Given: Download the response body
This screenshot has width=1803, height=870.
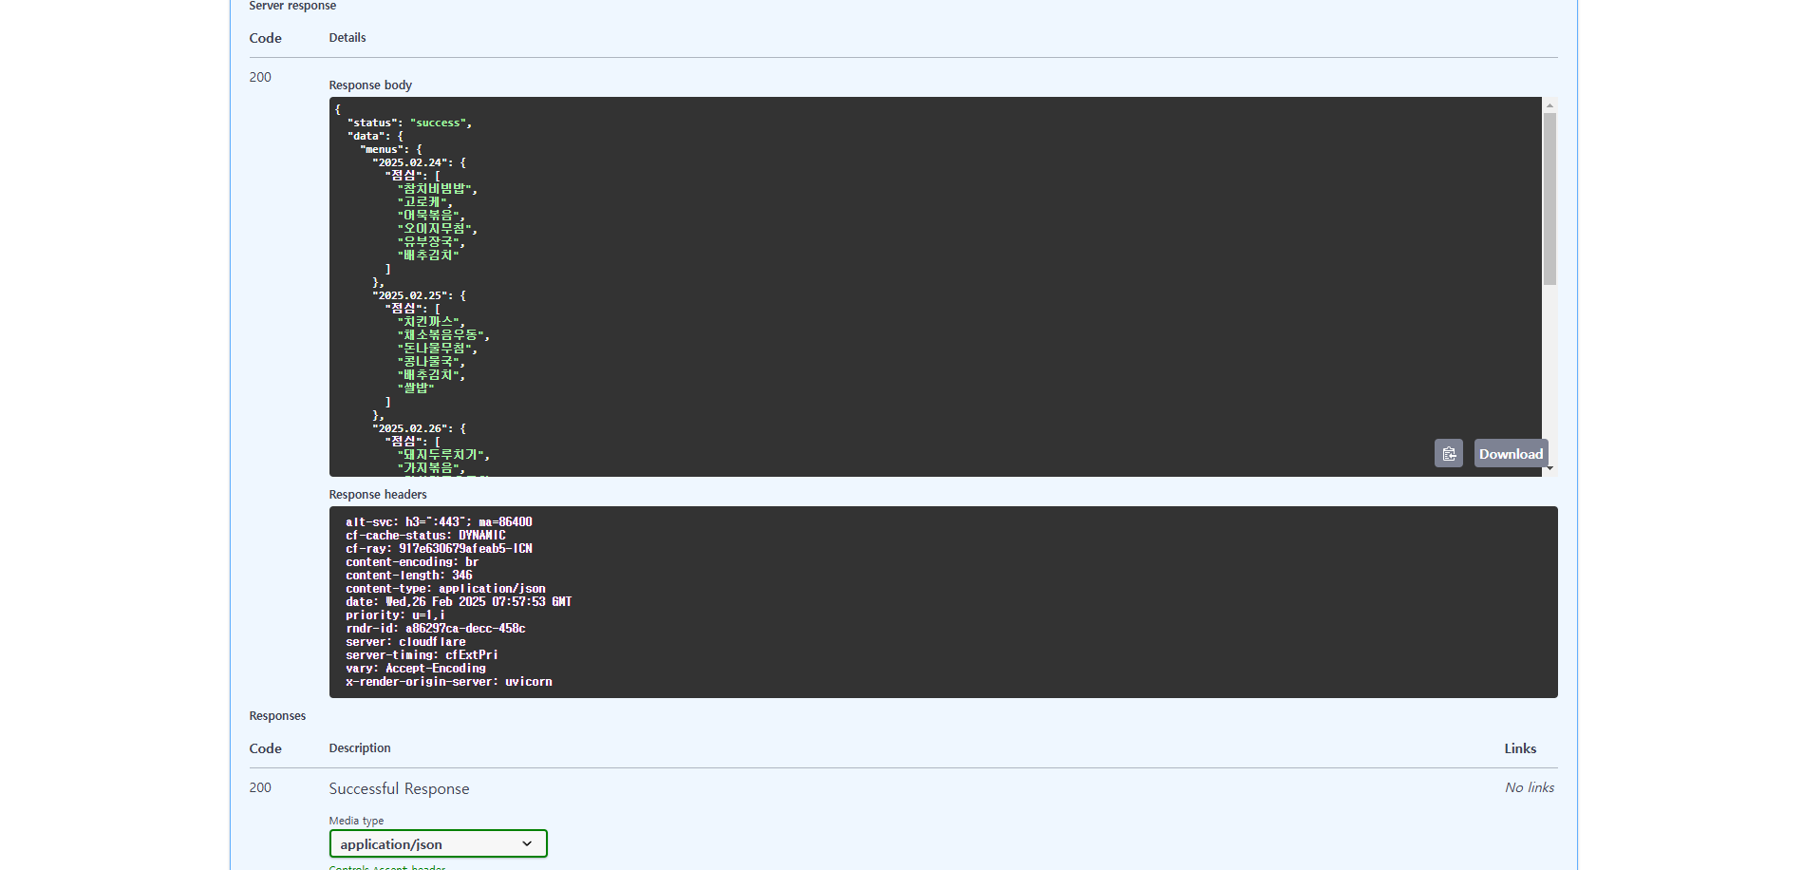Looking at the screenshot, I should point(1511,454).
